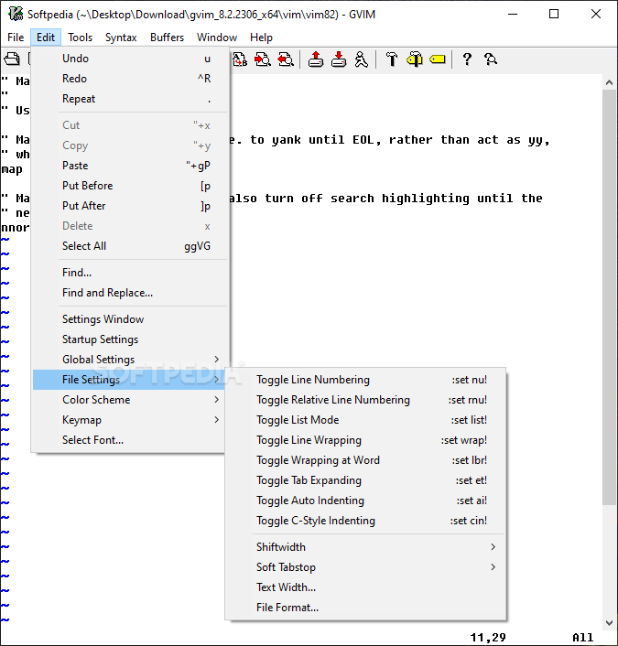This screenshot has height=646, width=618.
Task: Open the Help menu
Action: click(261, 38)
